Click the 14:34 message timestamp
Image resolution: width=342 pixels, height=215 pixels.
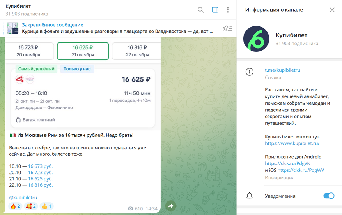coord(152,209)
